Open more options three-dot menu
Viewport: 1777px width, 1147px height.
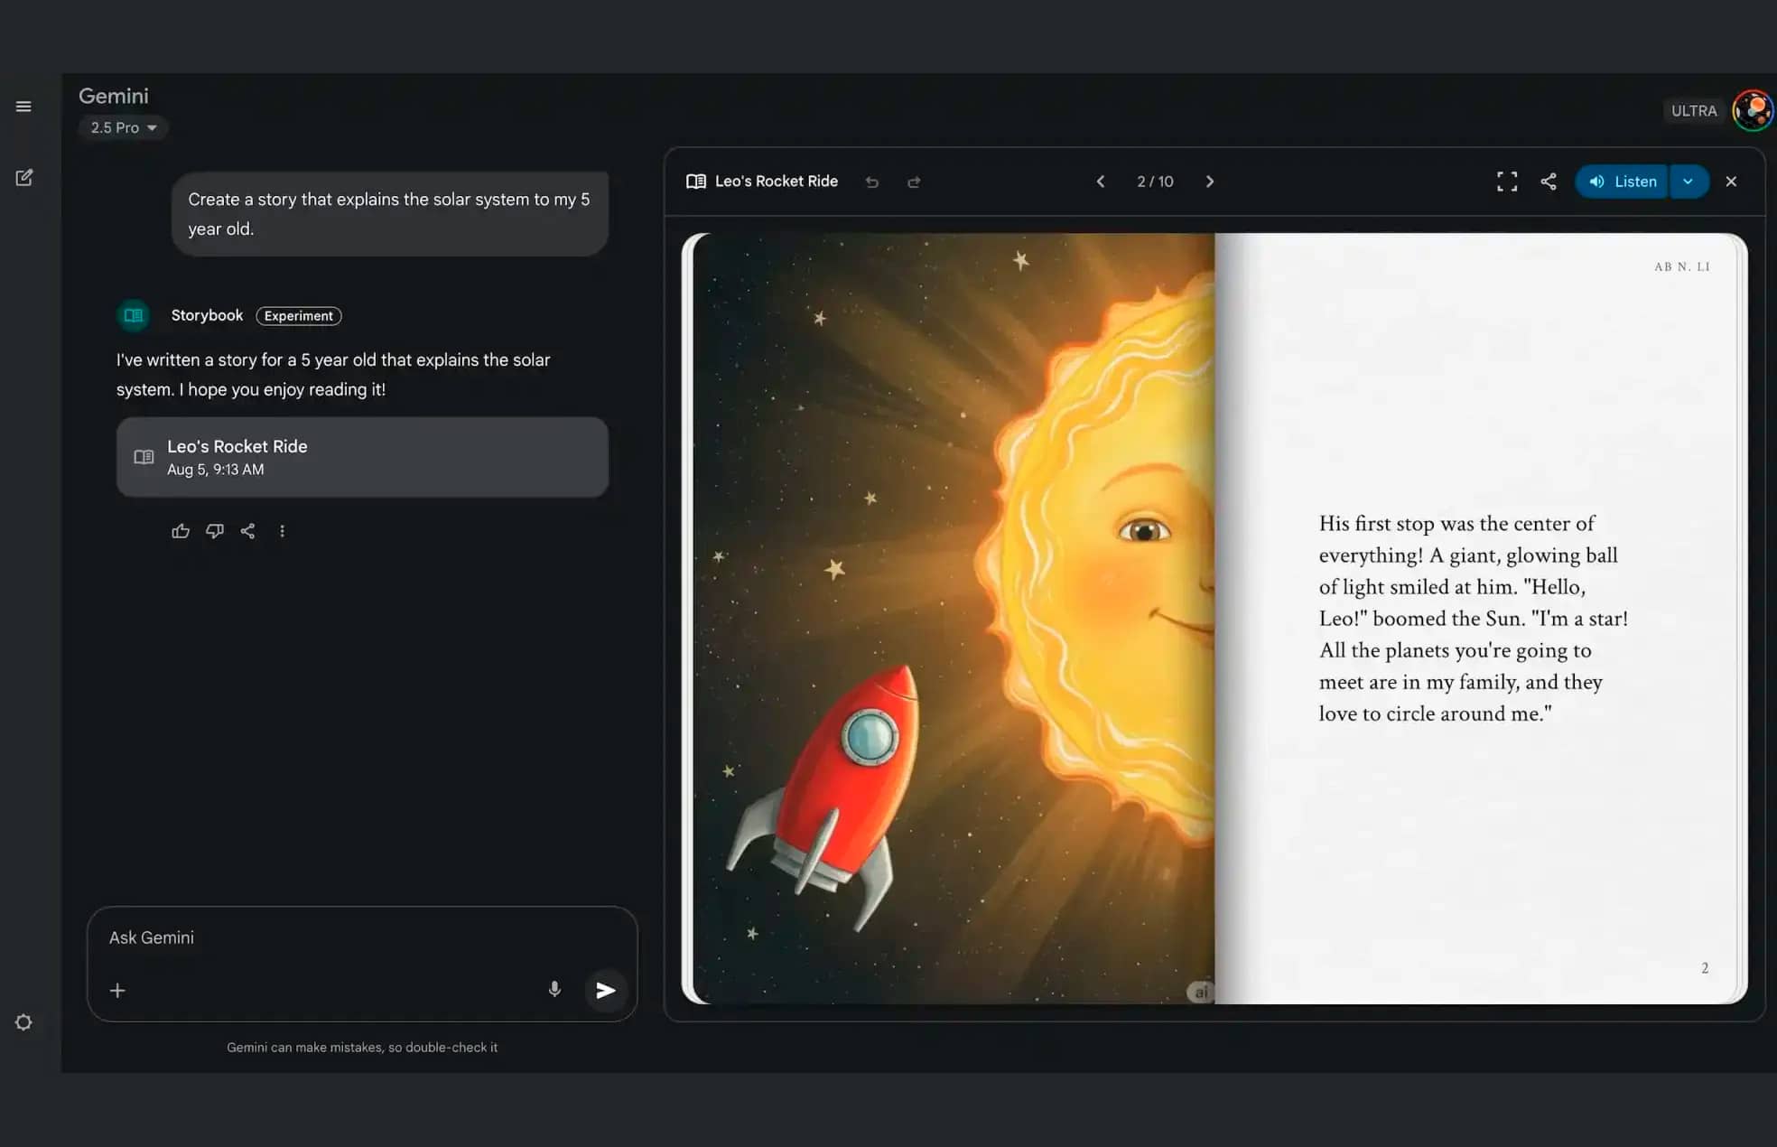[282, 531]
